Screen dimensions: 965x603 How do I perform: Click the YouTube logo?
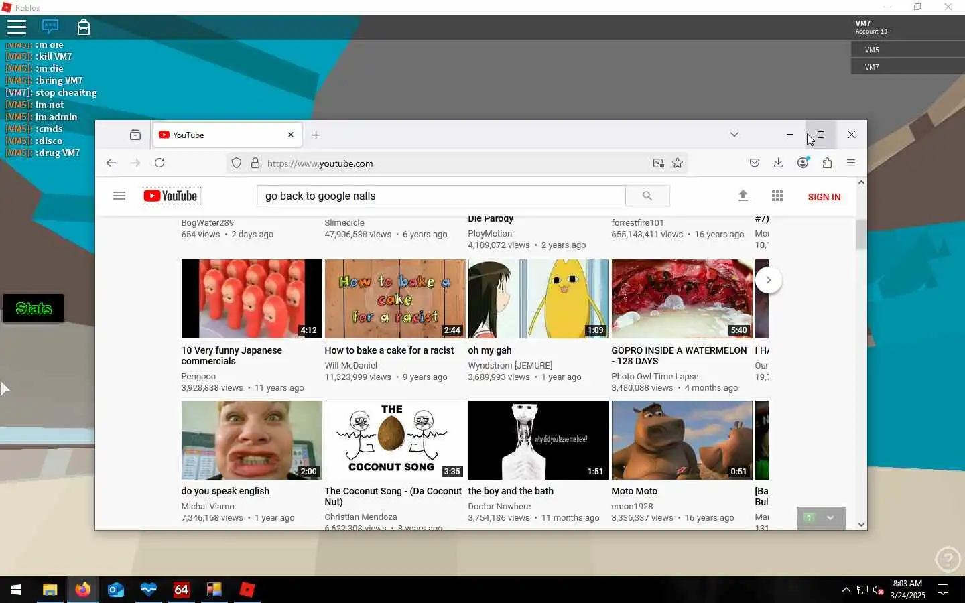[x=171, y=196]
